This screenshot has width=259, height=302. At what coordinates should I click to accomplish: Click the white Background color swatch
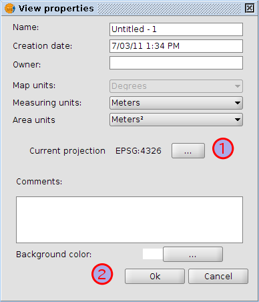pyautogui.click(x=153, y=254)
